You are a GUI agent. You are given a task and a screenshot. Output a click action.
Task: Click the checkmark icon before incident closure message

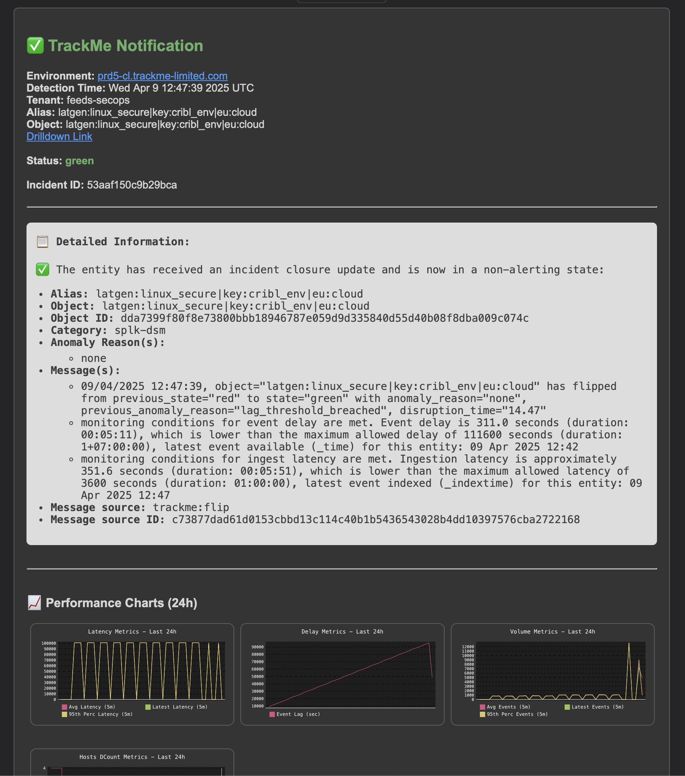point(42,270)
